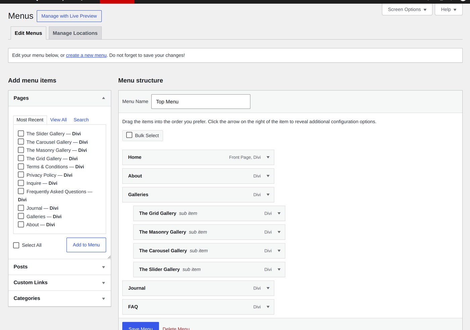Click the Add to Menu button
The image size is (470, 330).
[86, 245]
